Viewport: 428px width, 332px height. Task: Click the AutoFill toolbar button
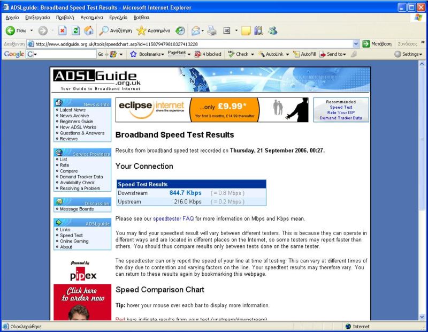(x=304, y=54)
